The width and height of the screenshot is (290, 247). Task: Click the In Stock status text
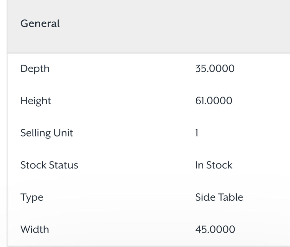point(213,165)
